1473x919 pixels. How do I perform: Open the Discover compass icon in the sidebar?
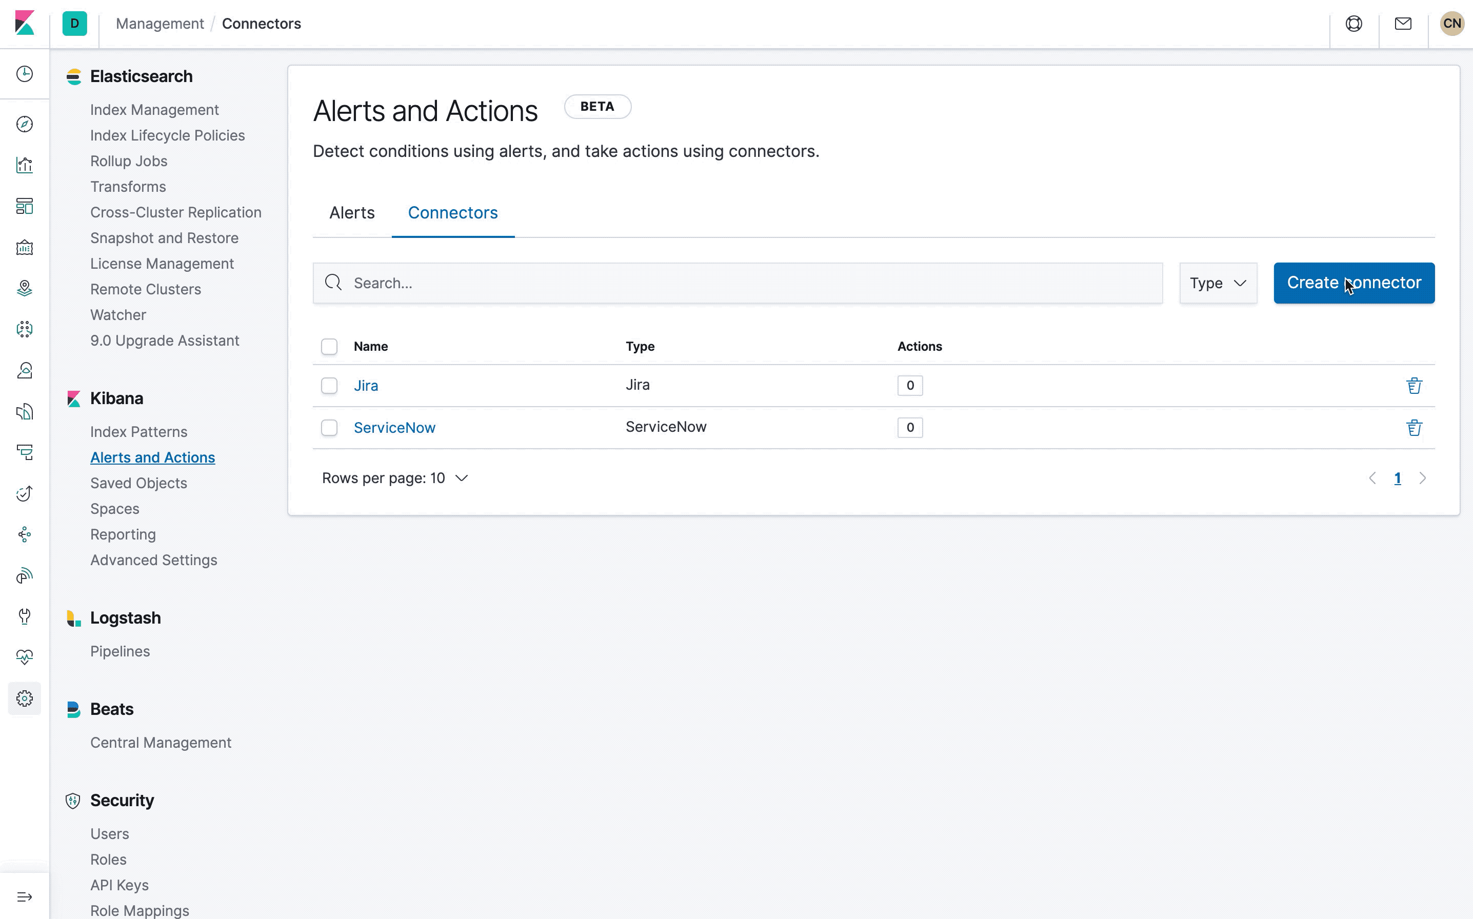[24, 124]
